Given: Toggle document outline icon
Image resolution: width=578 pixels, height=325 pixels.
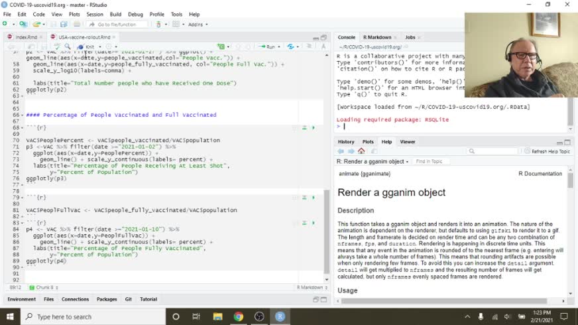Looking at the screenshot, I should pos(323,47).
